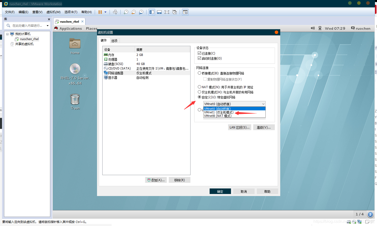Select ruochen_rhel in the library tree

pos(29,39)
